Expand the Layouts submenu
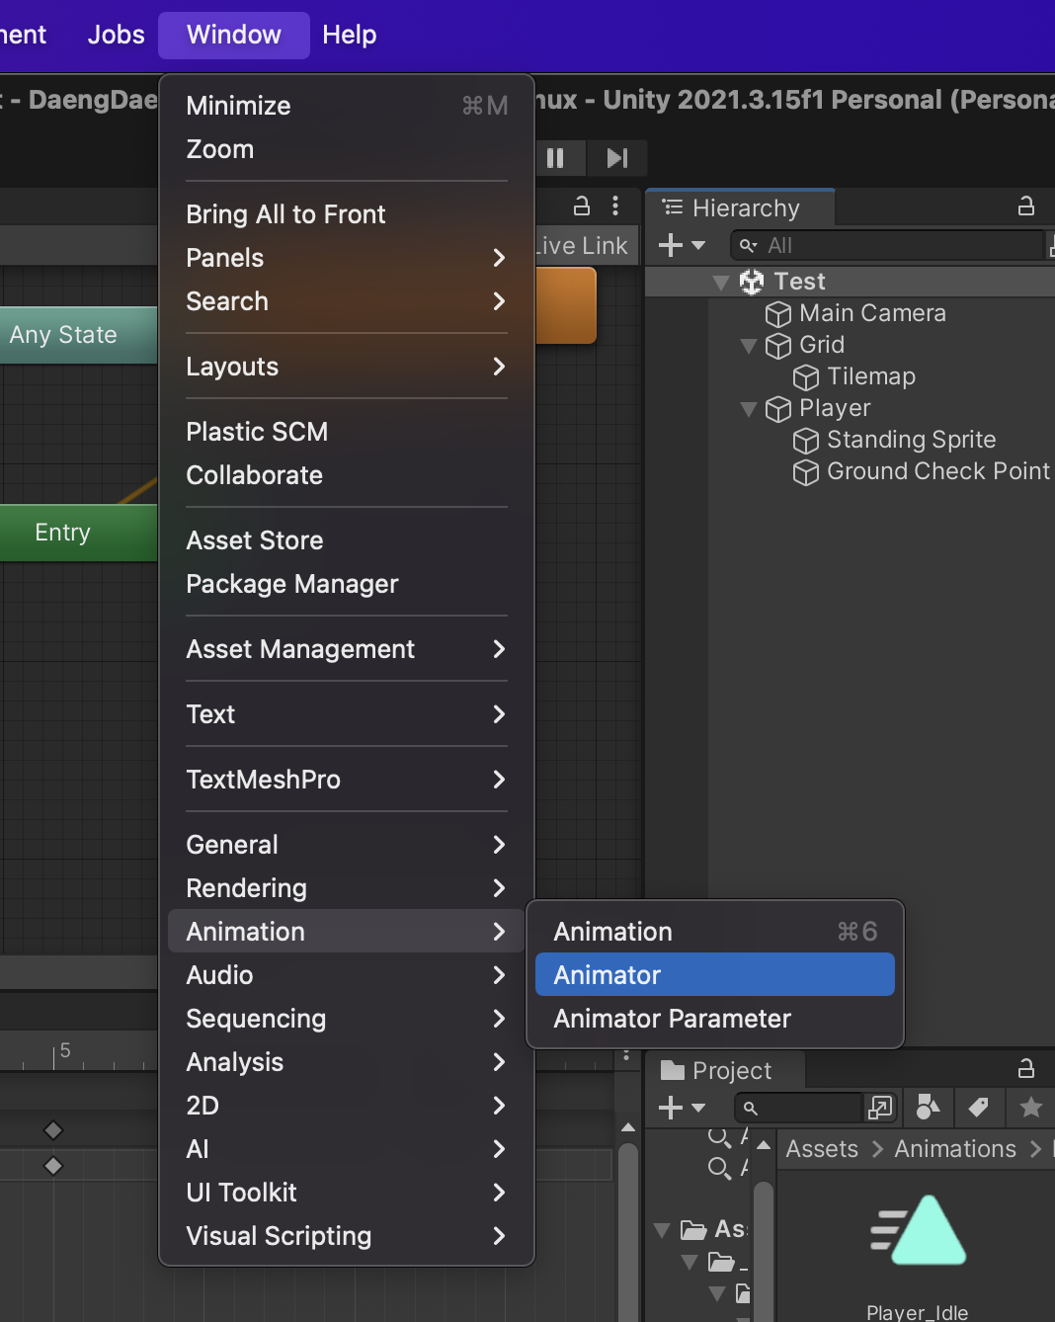 [347, 366]
